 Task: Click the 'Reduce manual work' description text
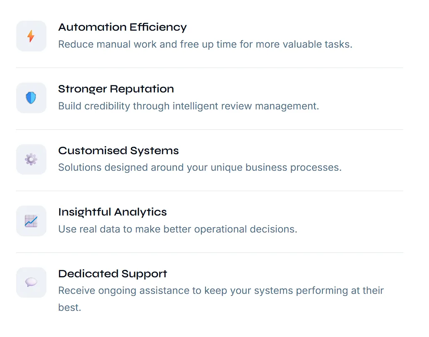pos(205,44)
